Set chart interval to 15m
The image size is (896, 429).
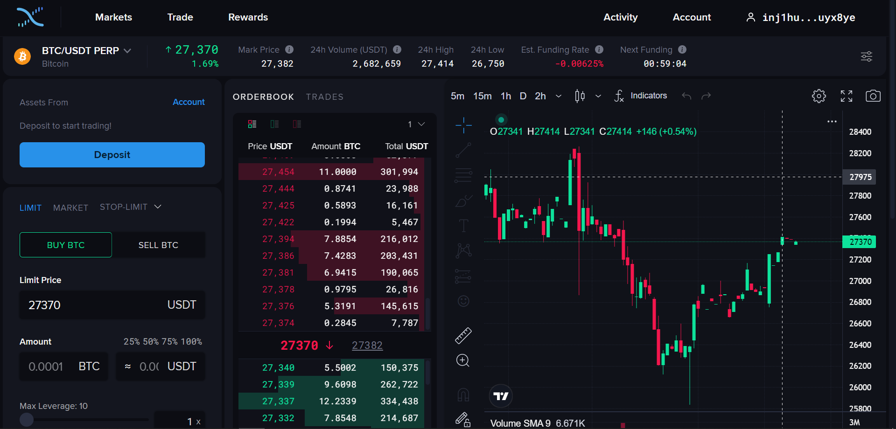(483, 96)
